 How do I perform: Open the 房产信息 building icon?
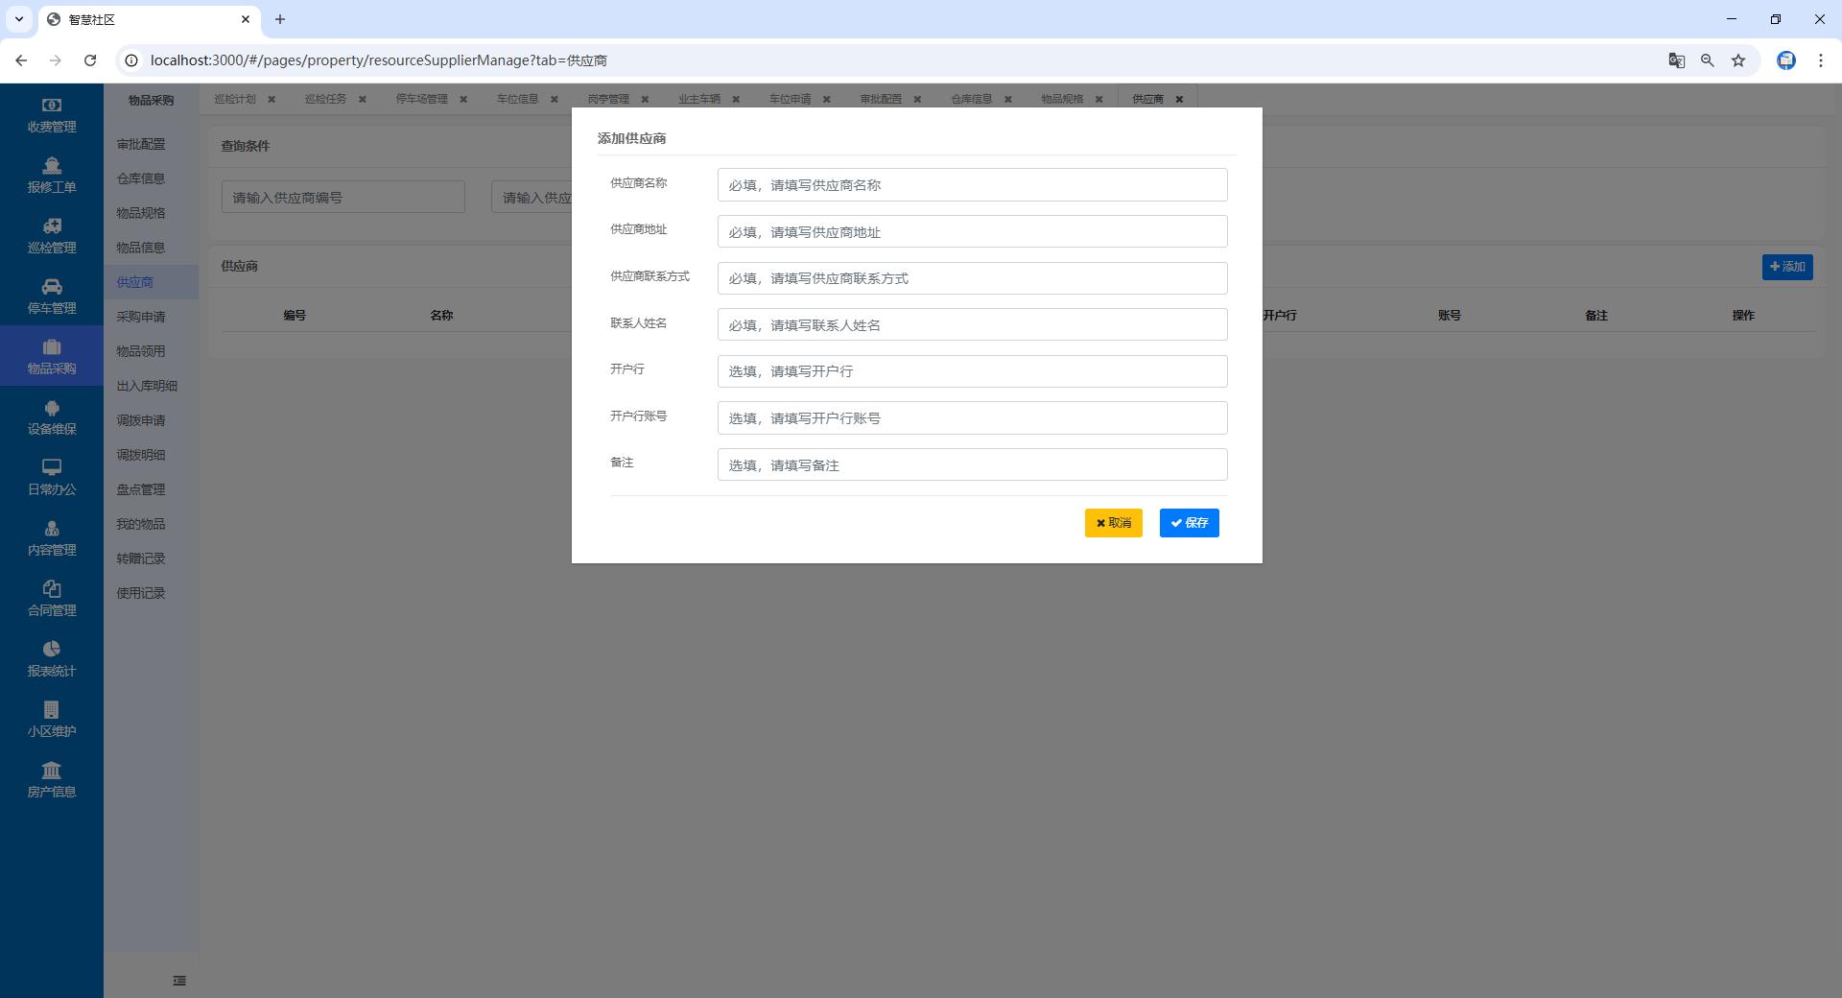pos(52,771)
